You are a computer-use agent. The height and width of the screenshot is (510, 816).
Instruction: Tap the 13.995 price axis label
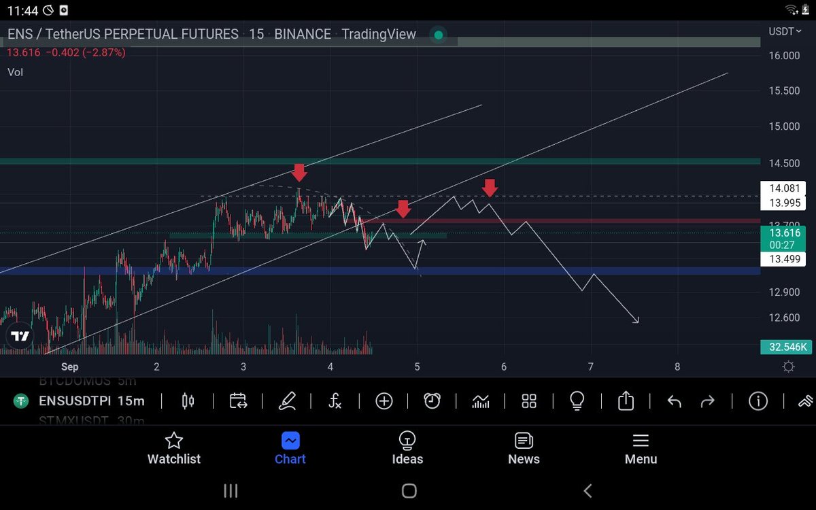coord(783,203)
